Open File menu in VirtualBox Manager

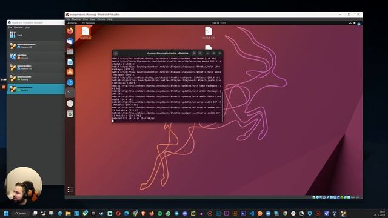[10, 27]
